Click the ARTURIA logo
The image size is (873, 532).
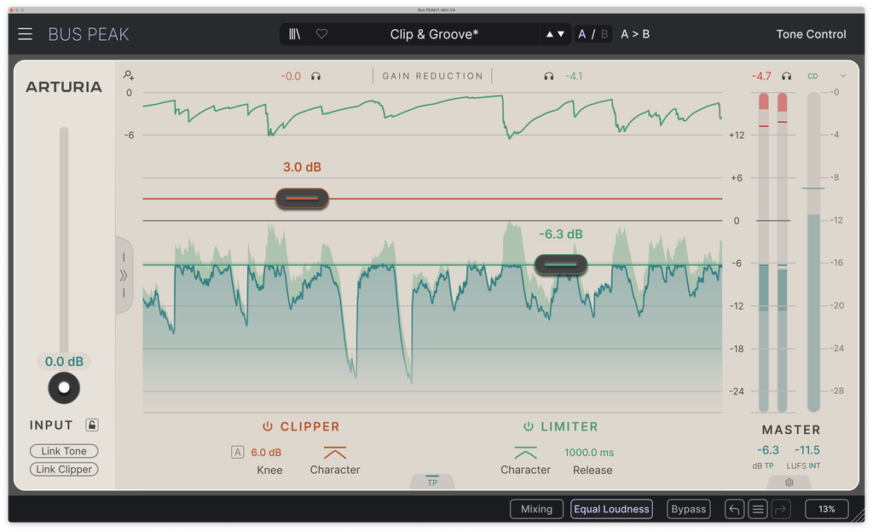tap(64, 87)
